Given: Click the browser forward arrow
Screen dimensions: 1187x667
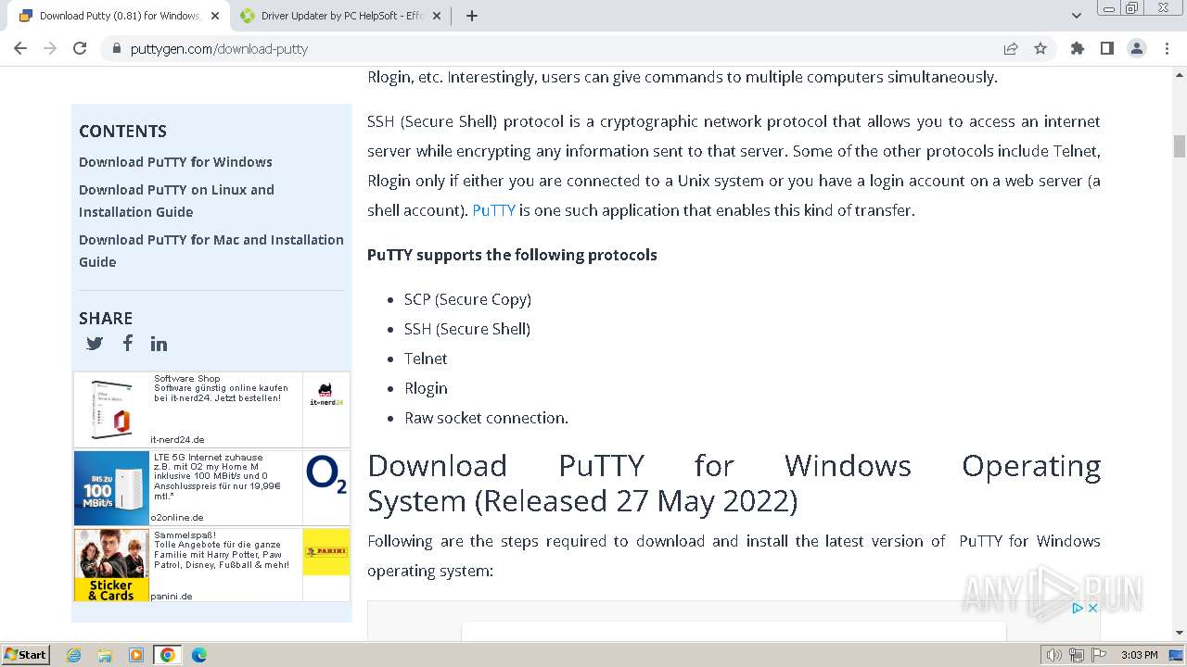Looking at the screenshot, I should 50,48.
